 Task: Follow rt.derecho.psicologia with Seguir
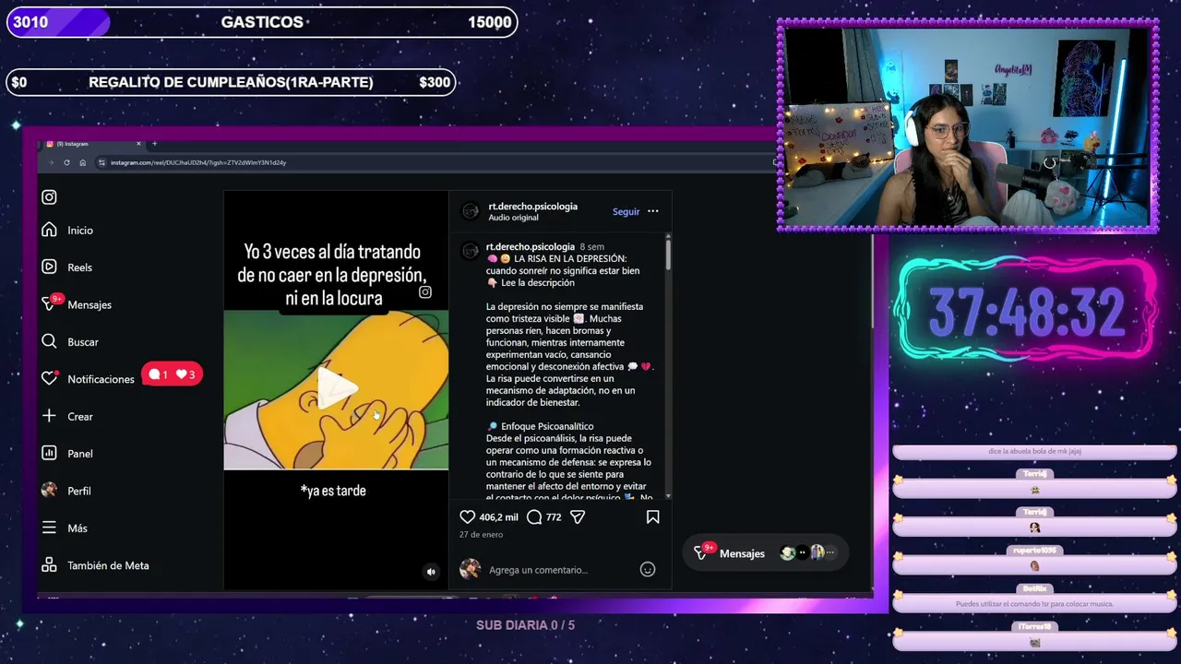click(626, 211)
